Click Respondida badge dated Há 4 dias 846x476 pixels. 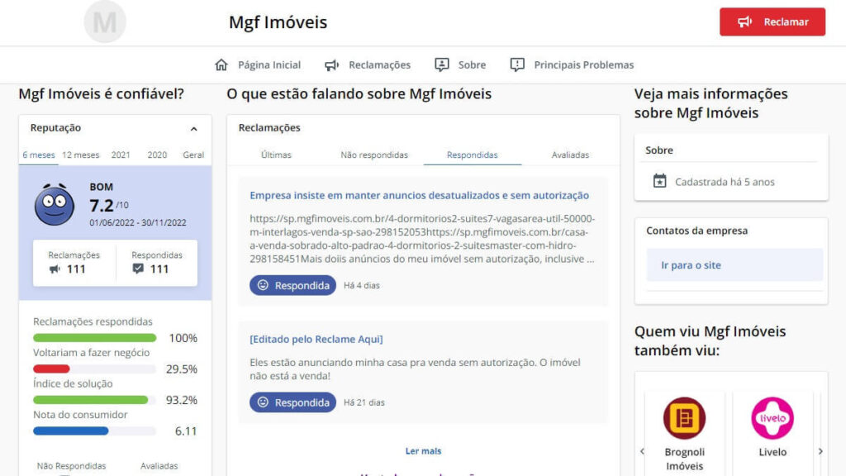(293, 285)
